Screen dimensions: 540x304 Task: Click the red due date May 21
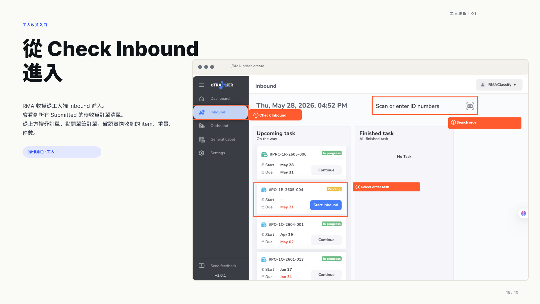pyautogui.click(x=287, y=207)
